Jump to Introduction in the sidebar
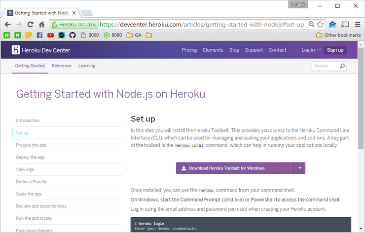 [x=28, y=121]
